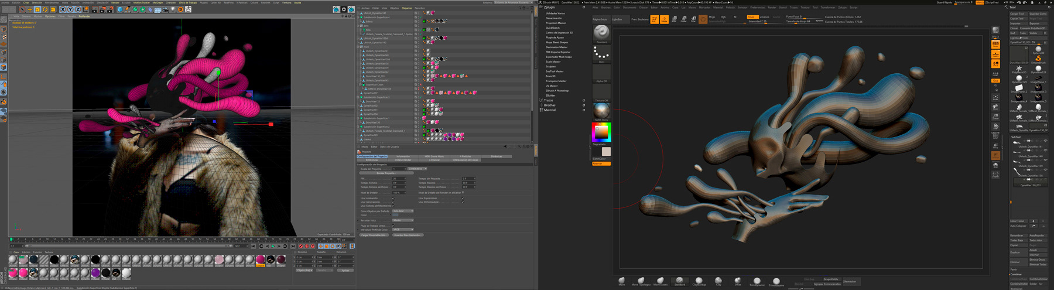Jump to the start of the timeline
This screenshot has height=290, width=1054.
click(255, 247)
